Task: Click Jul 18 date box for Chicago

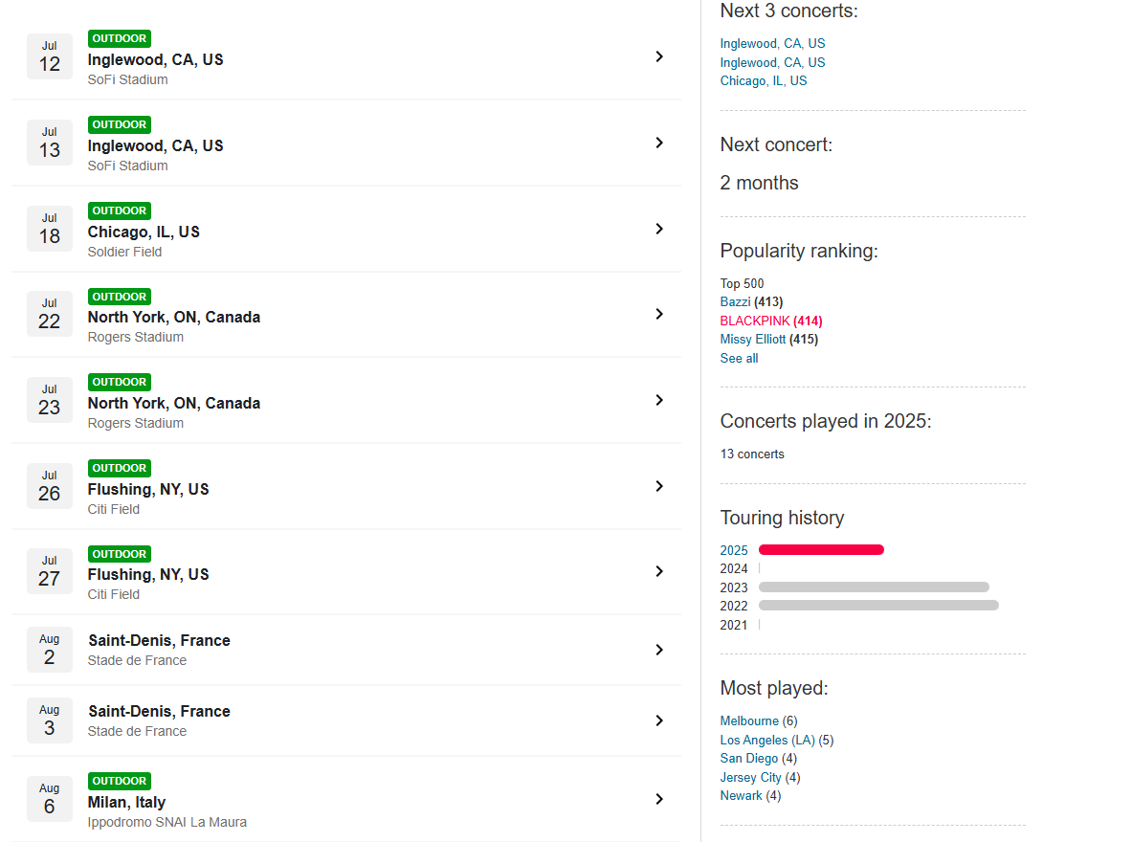Action: [x=50, y=228]
